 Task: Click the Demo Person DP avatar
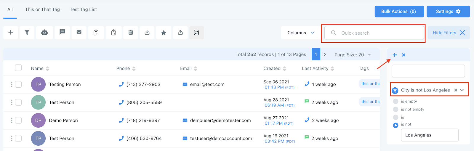pos(38,121)
